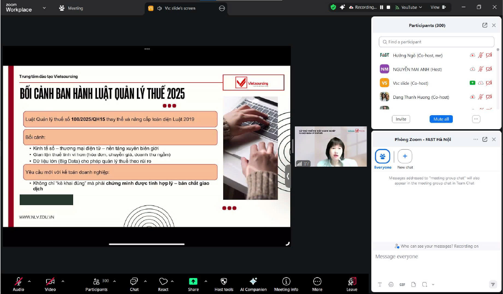This screenshot has width=503, height=294.
Task: Pop out the Participants panel
Action: coord(485,25)
